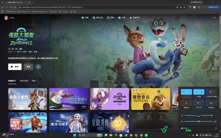221x138 pixels.
Task: Open the Chrome three-dot menu
Action: 218,7
